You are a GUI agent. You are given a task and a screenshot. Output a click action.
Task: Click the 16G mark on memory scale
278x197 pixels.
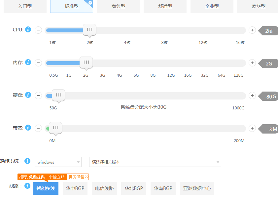coord(188,75)
